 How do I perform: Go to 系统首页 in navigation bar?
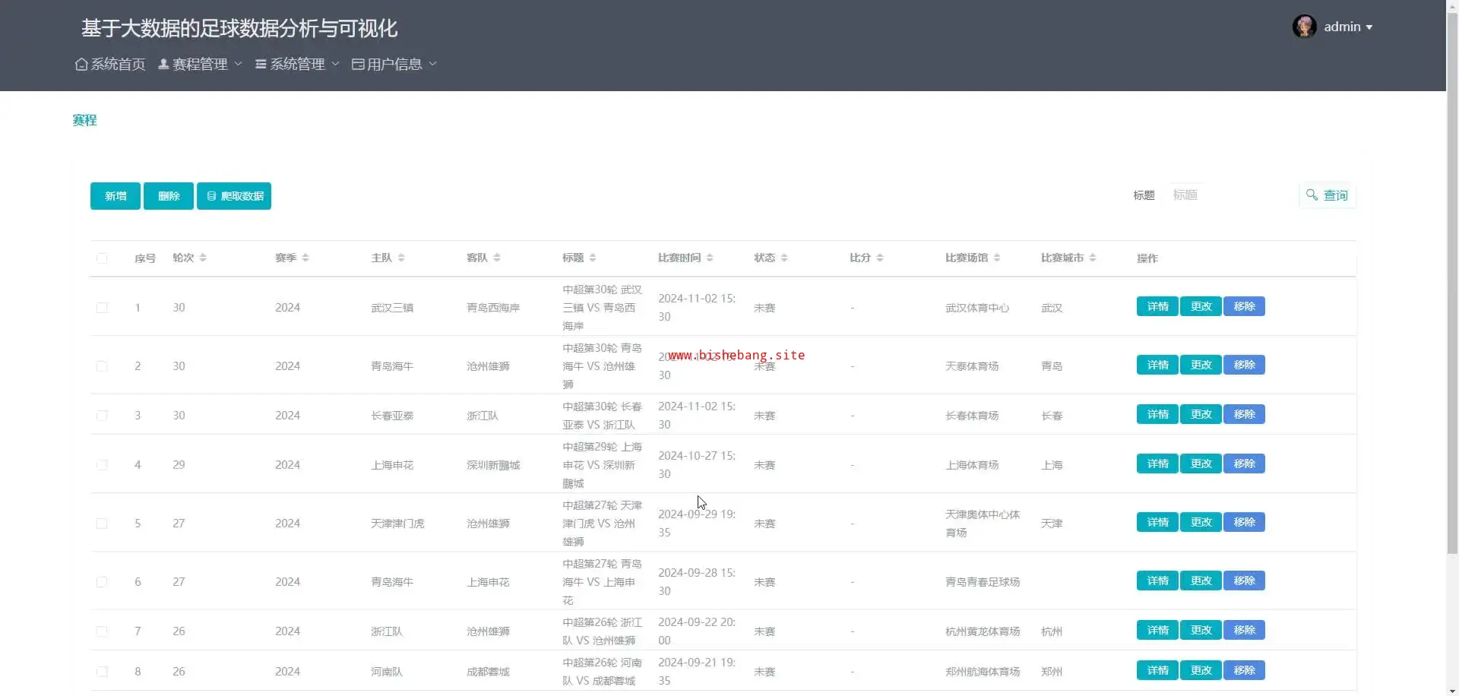[118, 65]
